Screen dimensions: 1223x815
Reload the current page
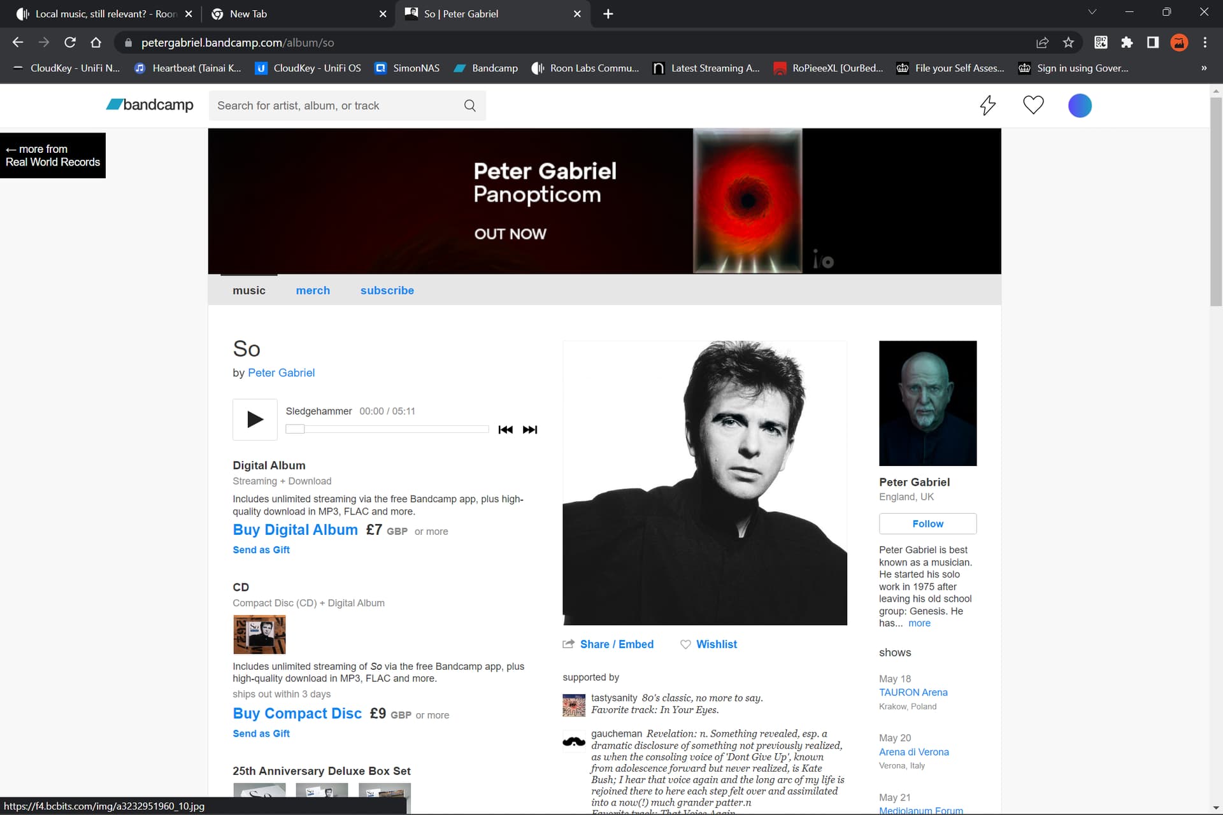pos(70,43)
